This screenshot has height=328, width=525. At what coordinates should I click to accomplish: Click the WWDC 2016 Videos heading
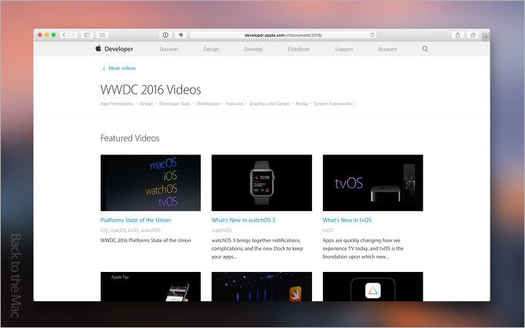tap(151, 90)
